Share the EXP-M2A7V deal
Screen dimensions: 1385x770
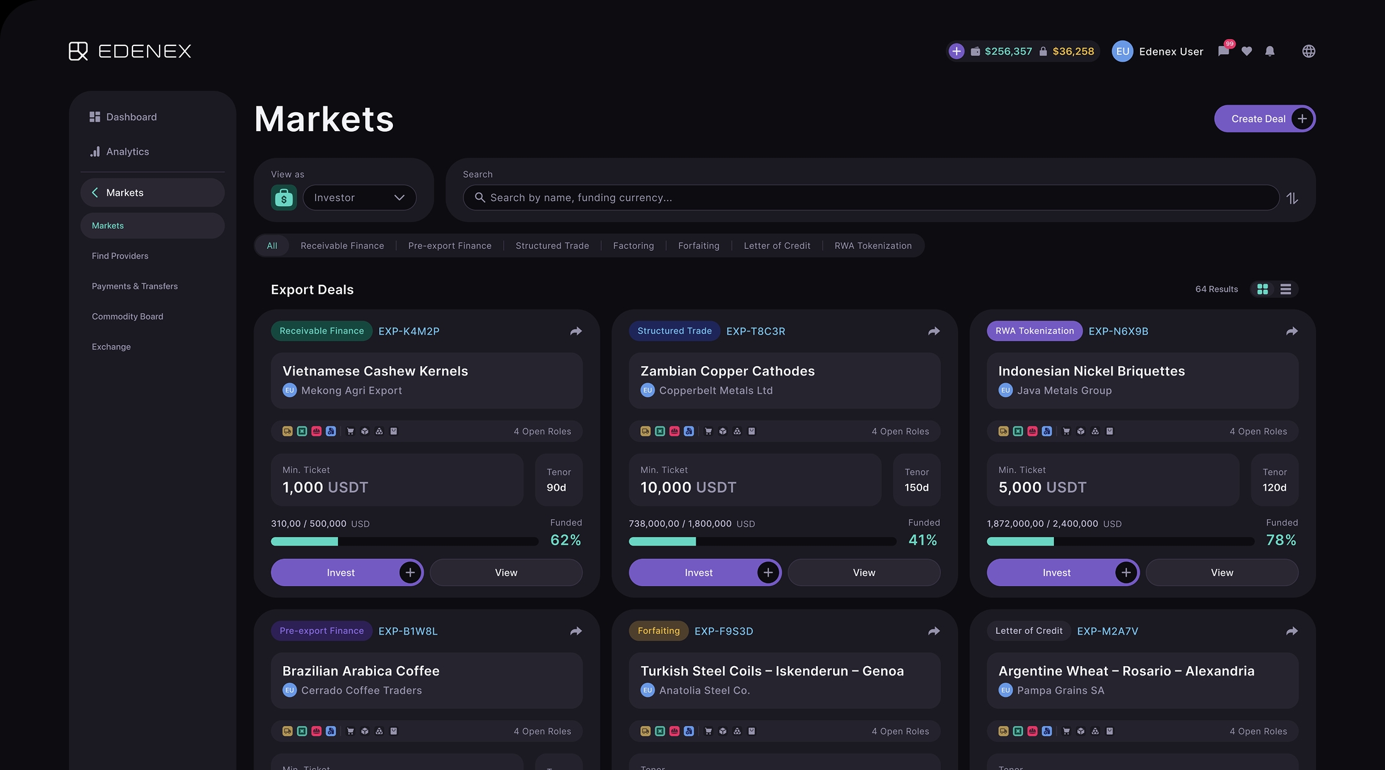[x=1292, y=631]
